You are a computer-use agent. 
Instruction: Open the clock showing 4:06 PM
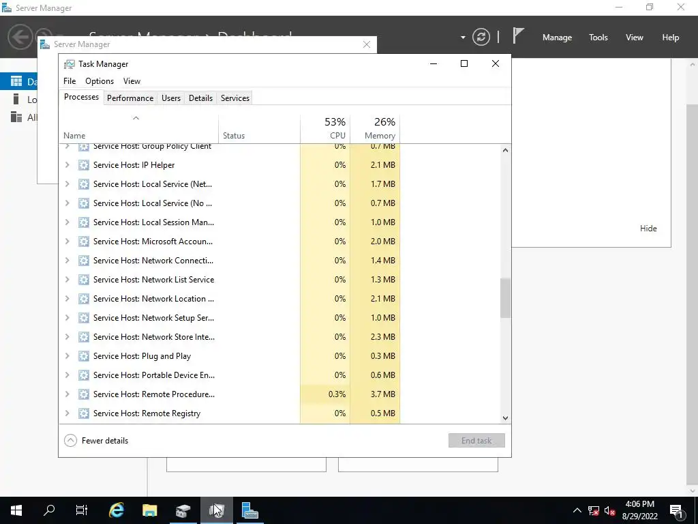pyautogui.click(x=639, y=510)
